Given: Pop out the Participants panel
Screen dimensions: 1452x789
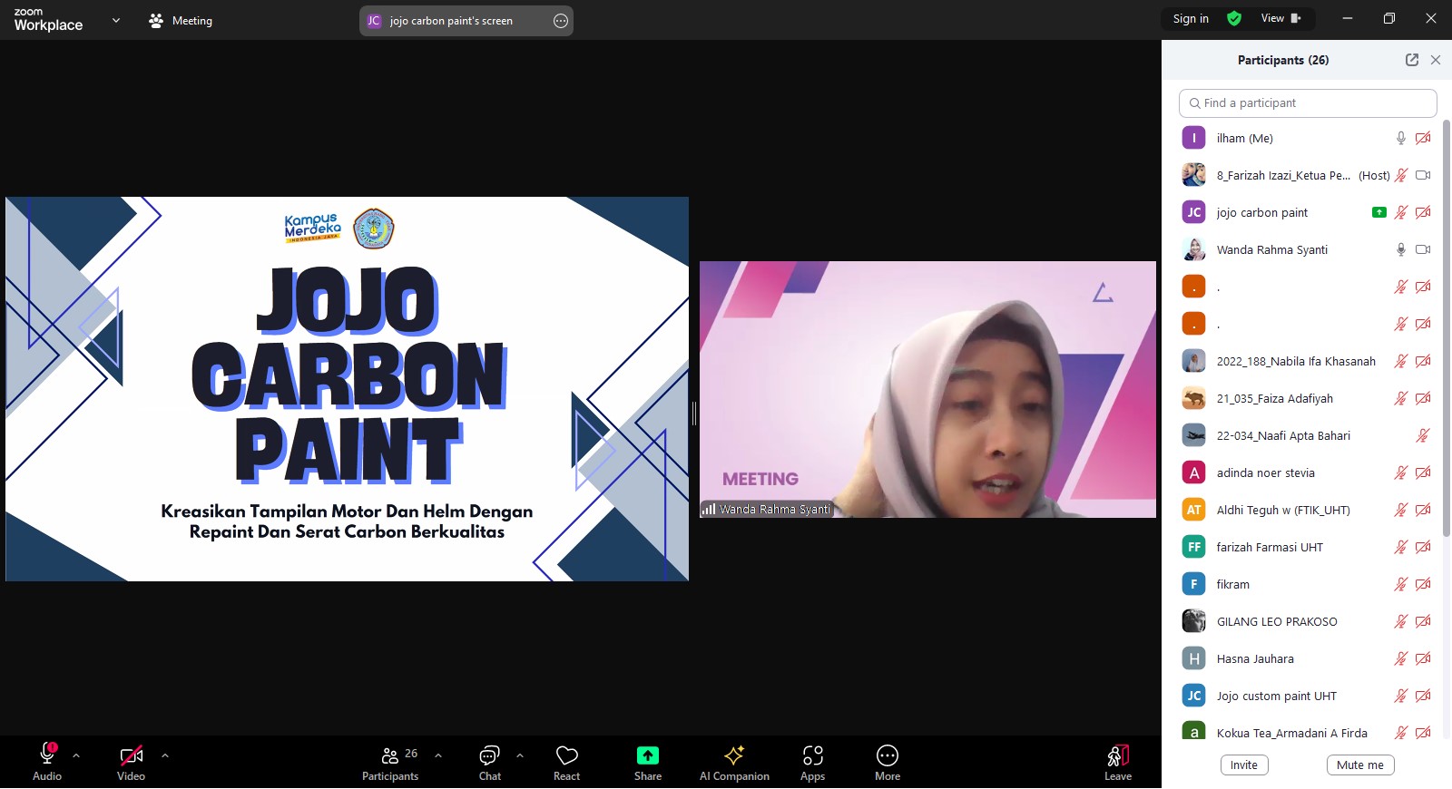Looking at the screenshot, I should (x=1411, y=60).
